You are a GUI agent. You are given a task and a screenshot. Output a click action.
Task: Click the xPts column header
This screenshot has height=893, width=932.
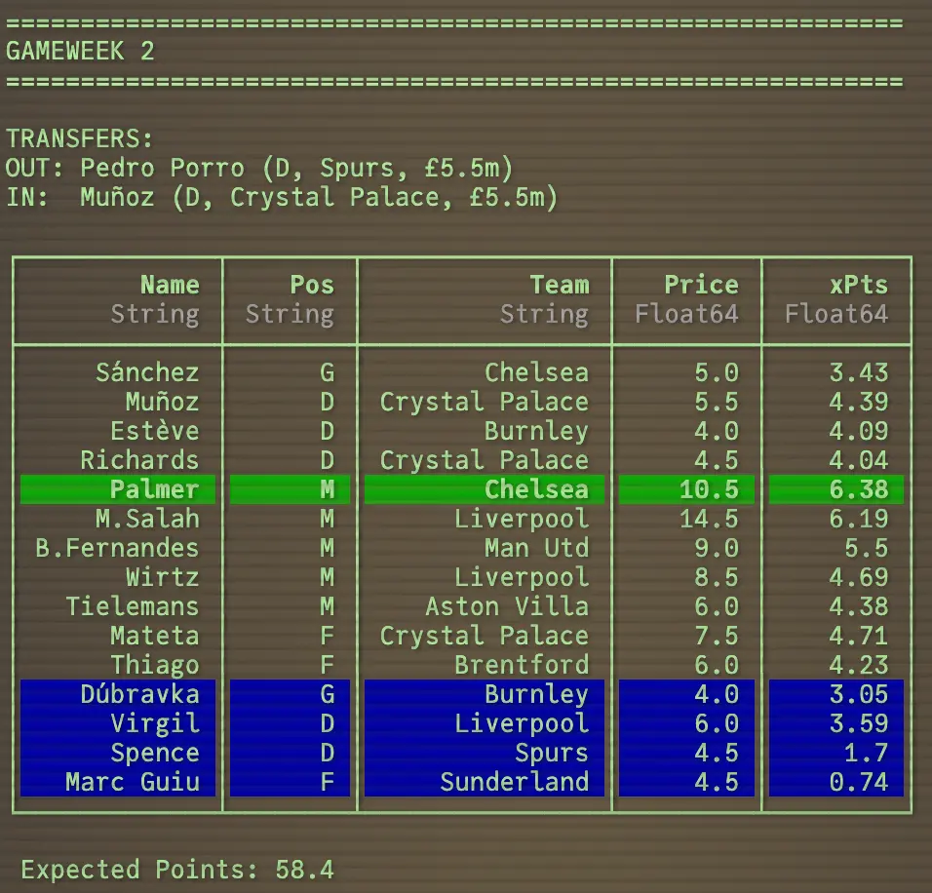click(859, 285)
